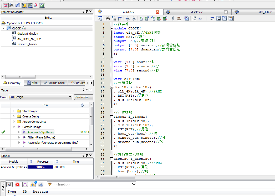Image resolution: width=275 pixels, height=196 pixels.
Task: Click the find matching braces icon
Action: click(x=120, y=18)
